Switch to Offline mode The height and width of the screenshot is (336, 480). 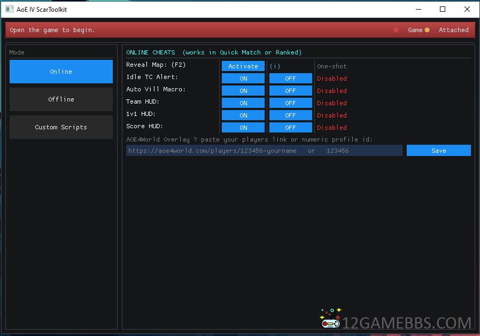coord(61,99)
